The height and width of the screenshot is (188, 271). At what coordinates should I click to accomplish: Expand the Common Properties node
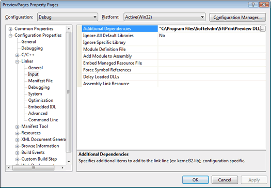[x=10, y=29]
